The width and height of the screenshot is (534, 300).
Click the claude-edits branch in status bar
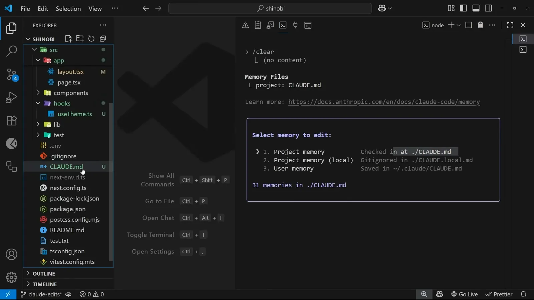tap(41, 294)
